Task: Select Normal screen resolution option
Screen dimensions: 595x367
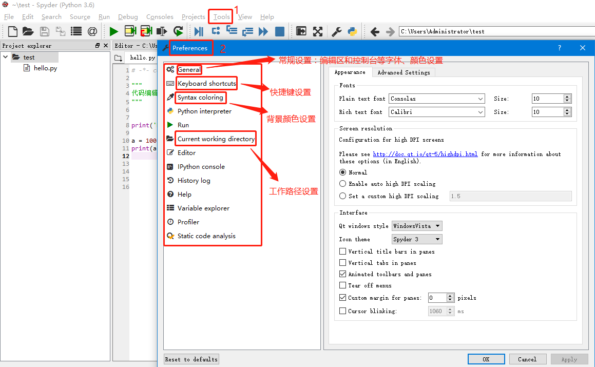Action: coord(342,172)
